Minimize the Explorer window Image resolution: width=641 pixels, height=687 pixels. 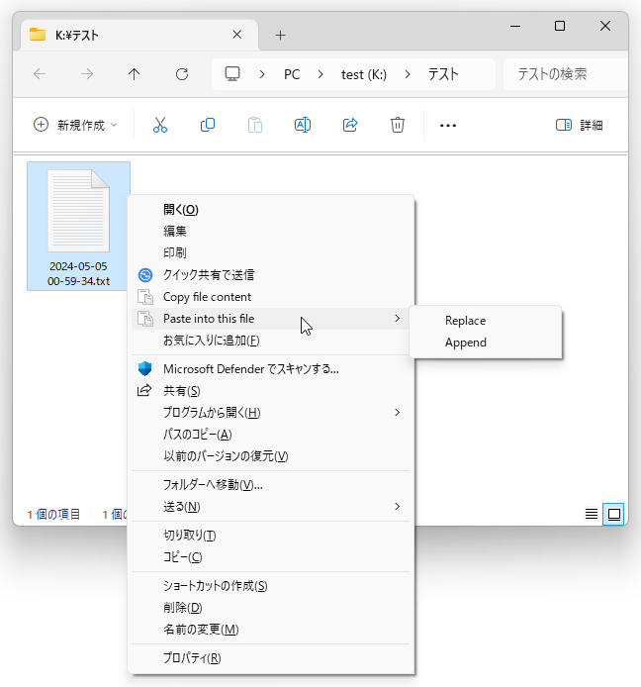click(515, 27)
